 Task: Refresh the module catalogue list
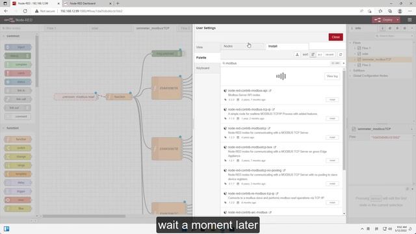(341, 55)
